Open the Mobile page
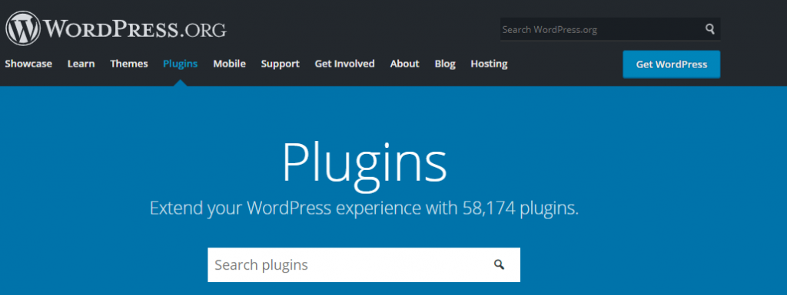 point(229,64)
